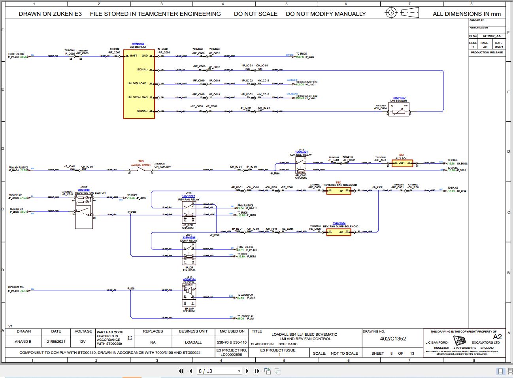513x378 pixels.
Task: Click the projection symbol in header
Action: (403, 13)
